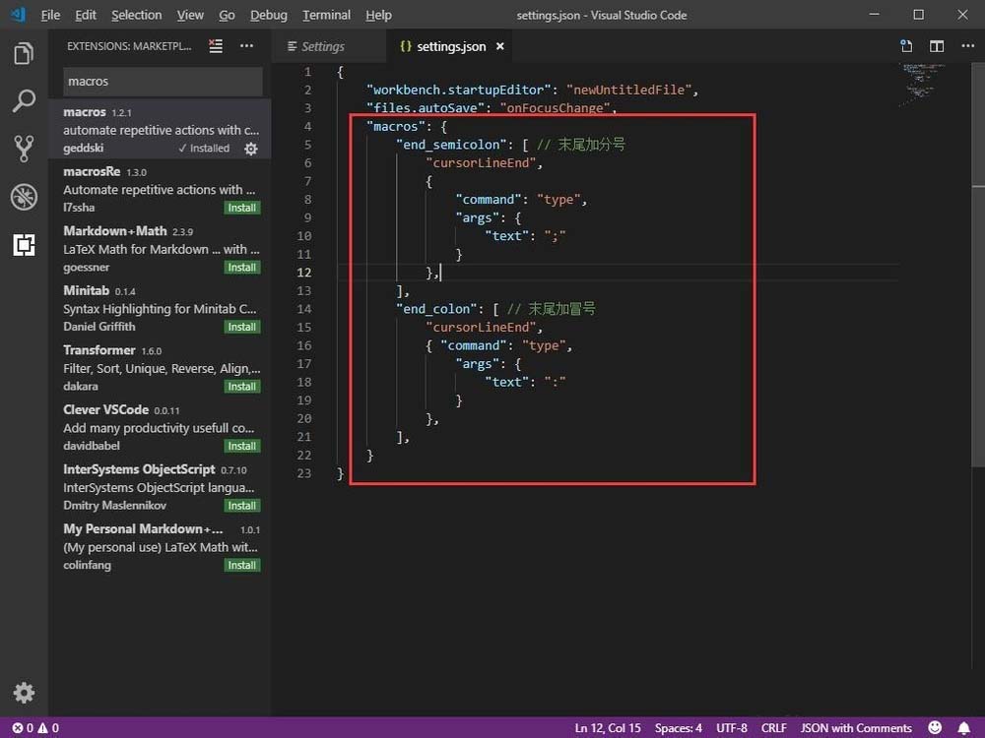This screenshot has height=738, width=985.
Task: Select the Search icon in the activity bar
Action: tap(24, 101)
